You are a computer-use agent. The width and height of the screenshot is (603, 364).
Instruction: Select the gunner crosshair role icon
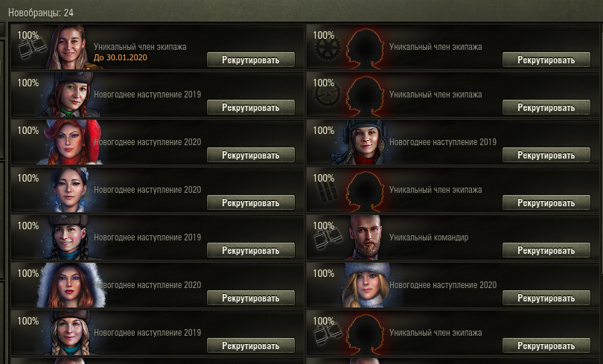pyautogui.click(x=327, y=95)
